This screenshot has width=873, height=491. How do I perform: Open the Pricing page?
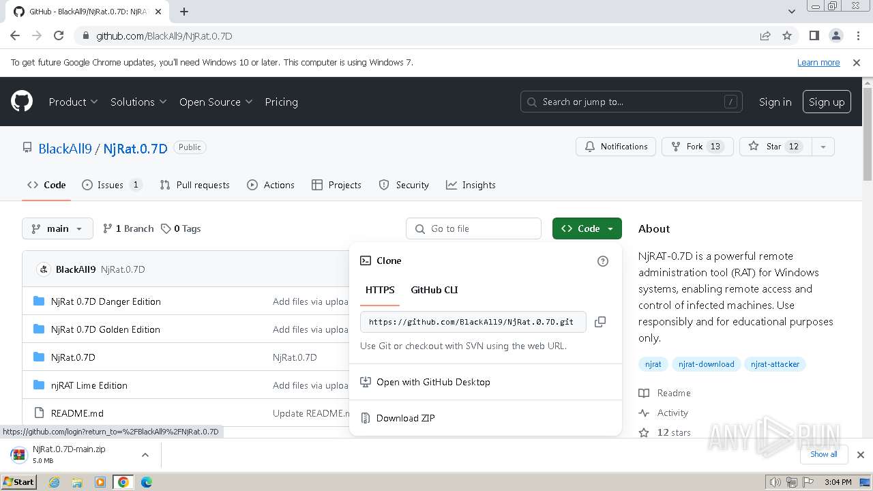coord(281,102)
